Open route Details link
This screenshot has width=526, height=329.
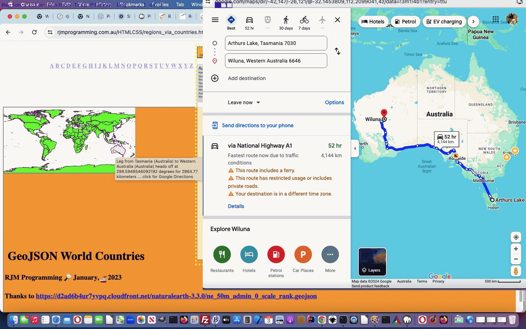tap(236, 206)
